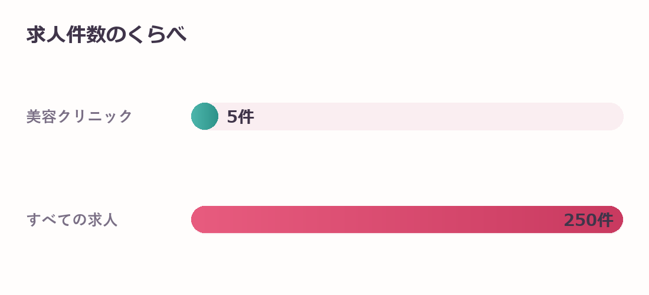The image size is (649, 295).
Task: Click the rounded left cap of the pink bar
Action: (x=198, y=219)
